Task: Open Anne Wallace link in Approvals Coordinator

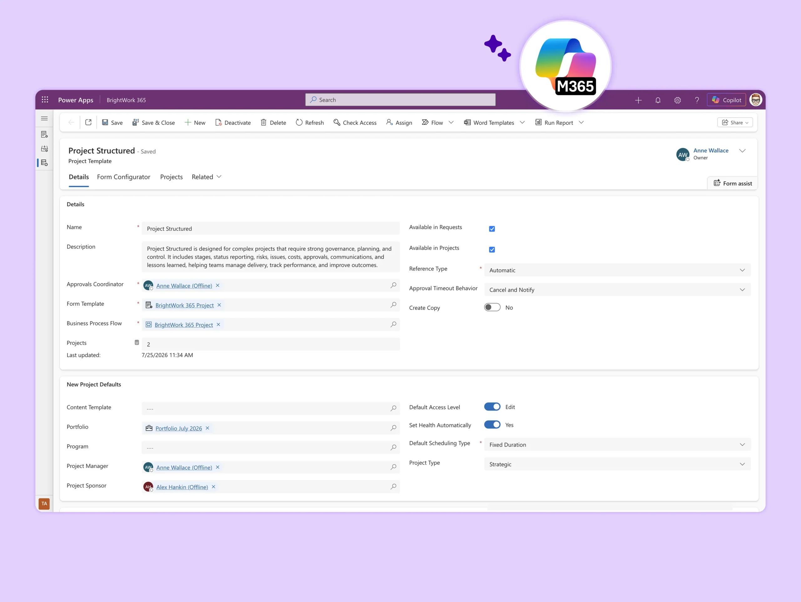Action: point(184,285)
